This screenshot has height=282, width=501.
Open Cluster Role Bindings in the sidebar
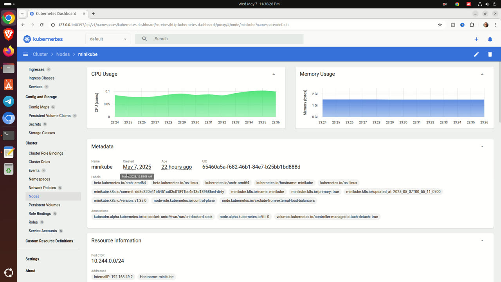tap(46, 153)
